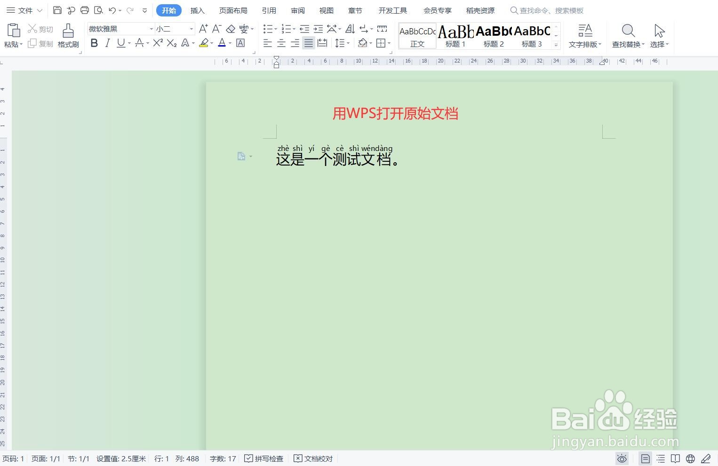The image size is (718, 466).
Task: Increase font size with A+ icon
Action: [x=203, y=29]
